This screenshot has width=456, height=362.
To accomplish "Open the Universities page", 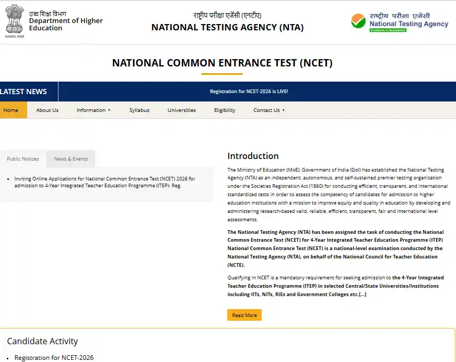I will pos(181,110).
